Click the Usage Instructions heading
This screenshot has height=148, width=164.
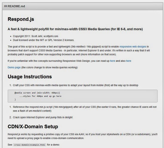[30, 77]
